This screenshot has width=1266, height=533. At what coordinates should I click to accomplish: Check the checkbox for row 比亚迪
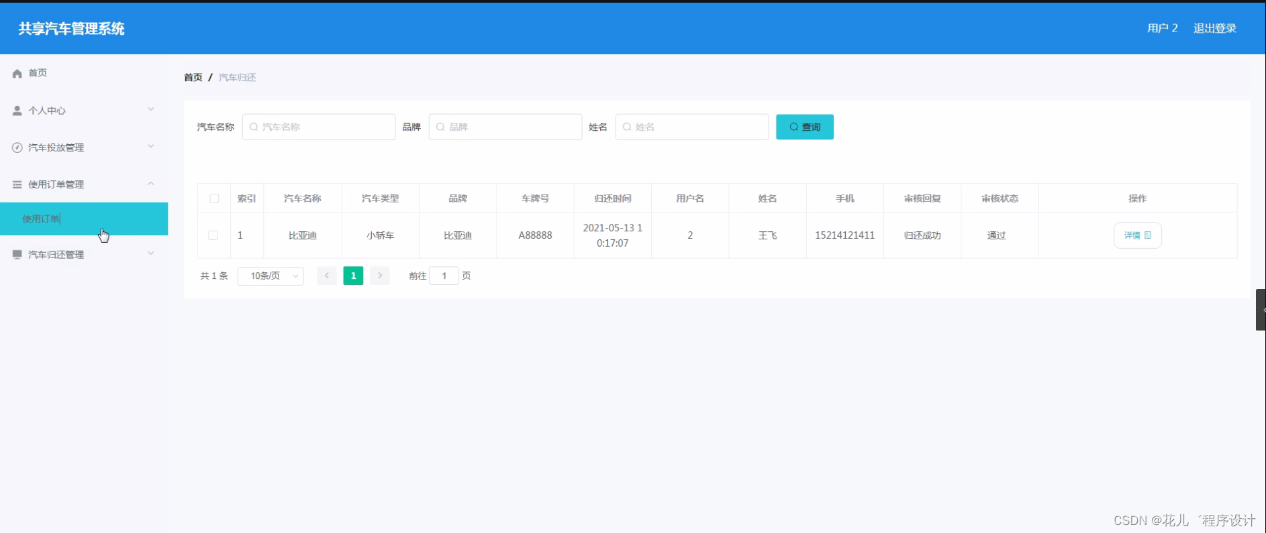tap(213, 235)
